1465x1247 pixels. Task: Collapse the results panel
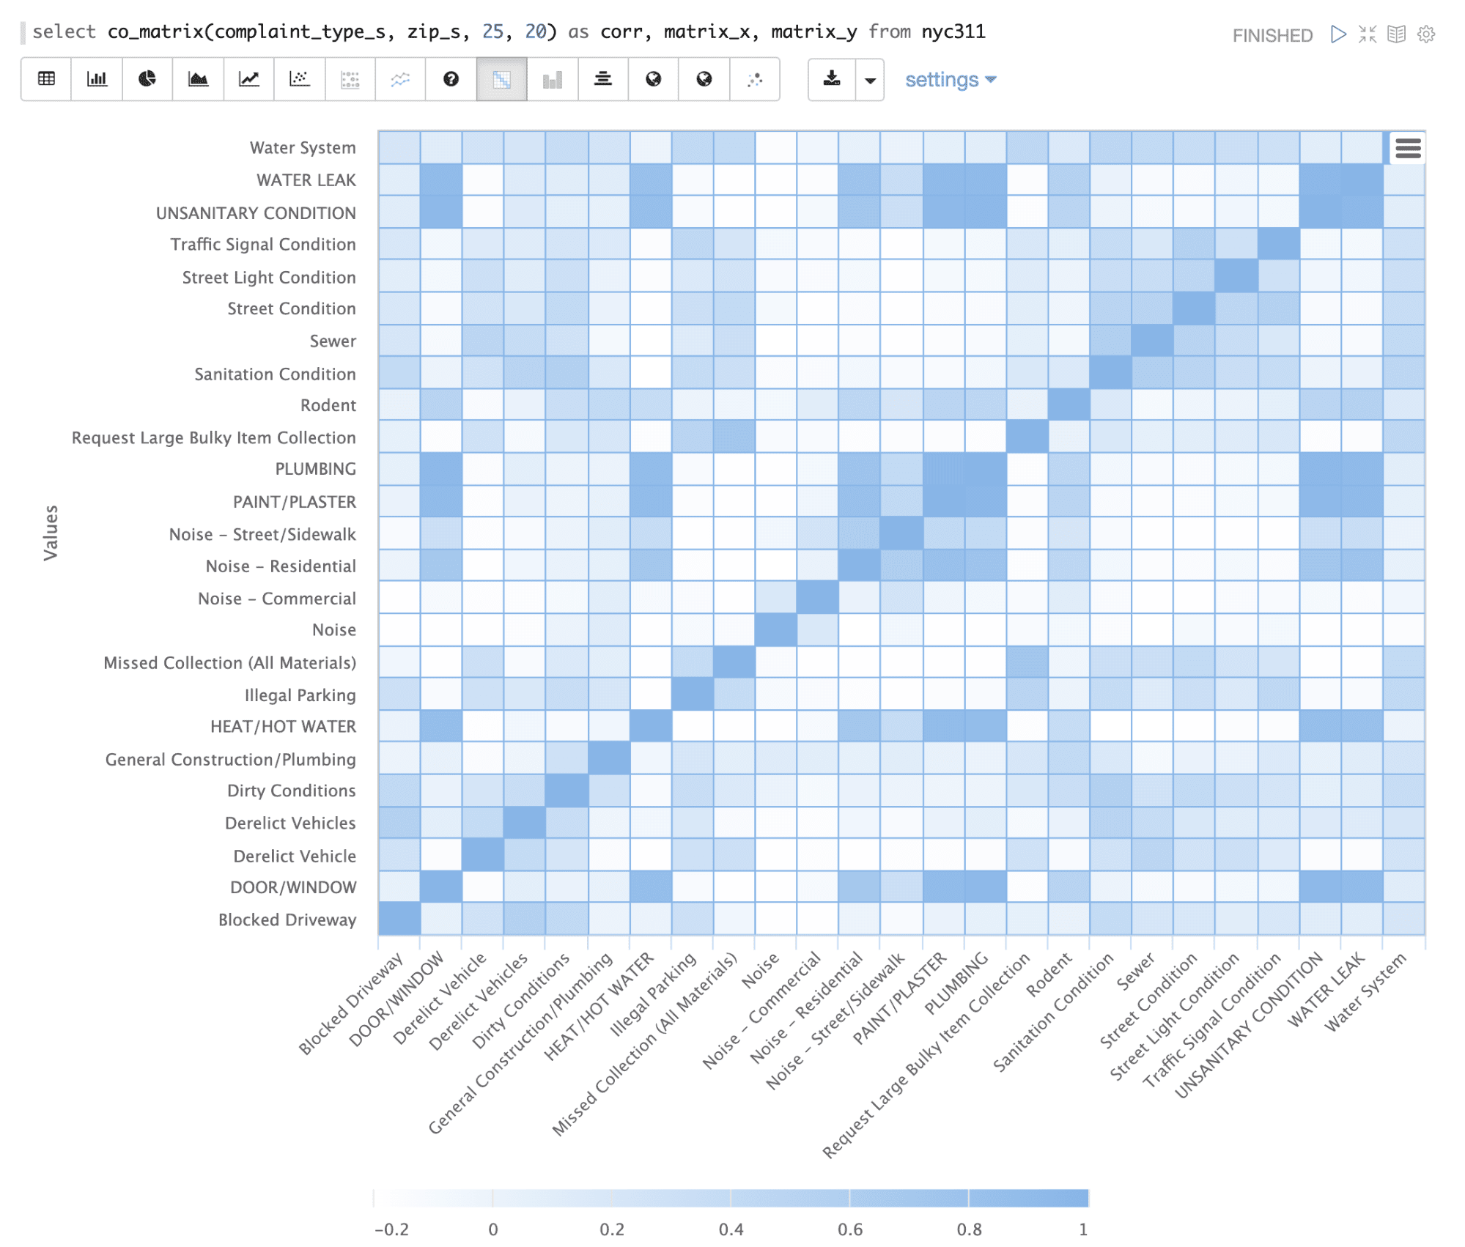pos(1368,34)
